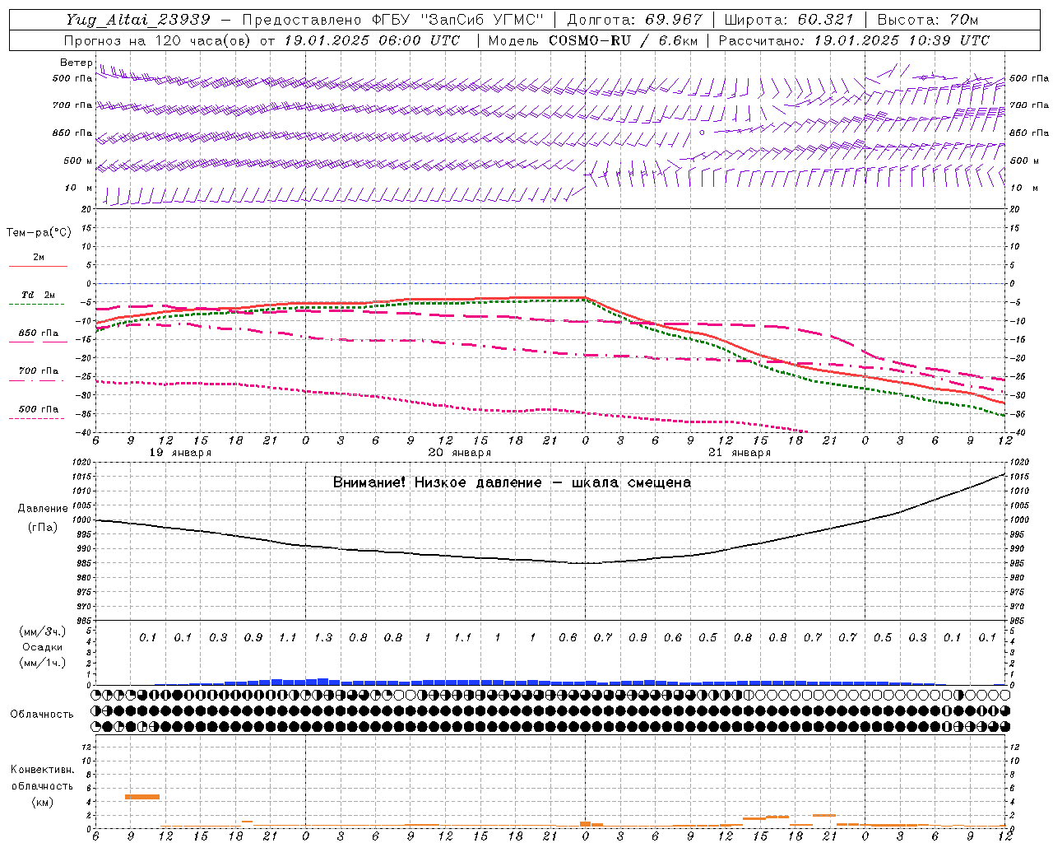Image resolution: width=1053 pixels, height=843 pixels.
Task: Click the 10 м wind level label on left
Action: 78,188
